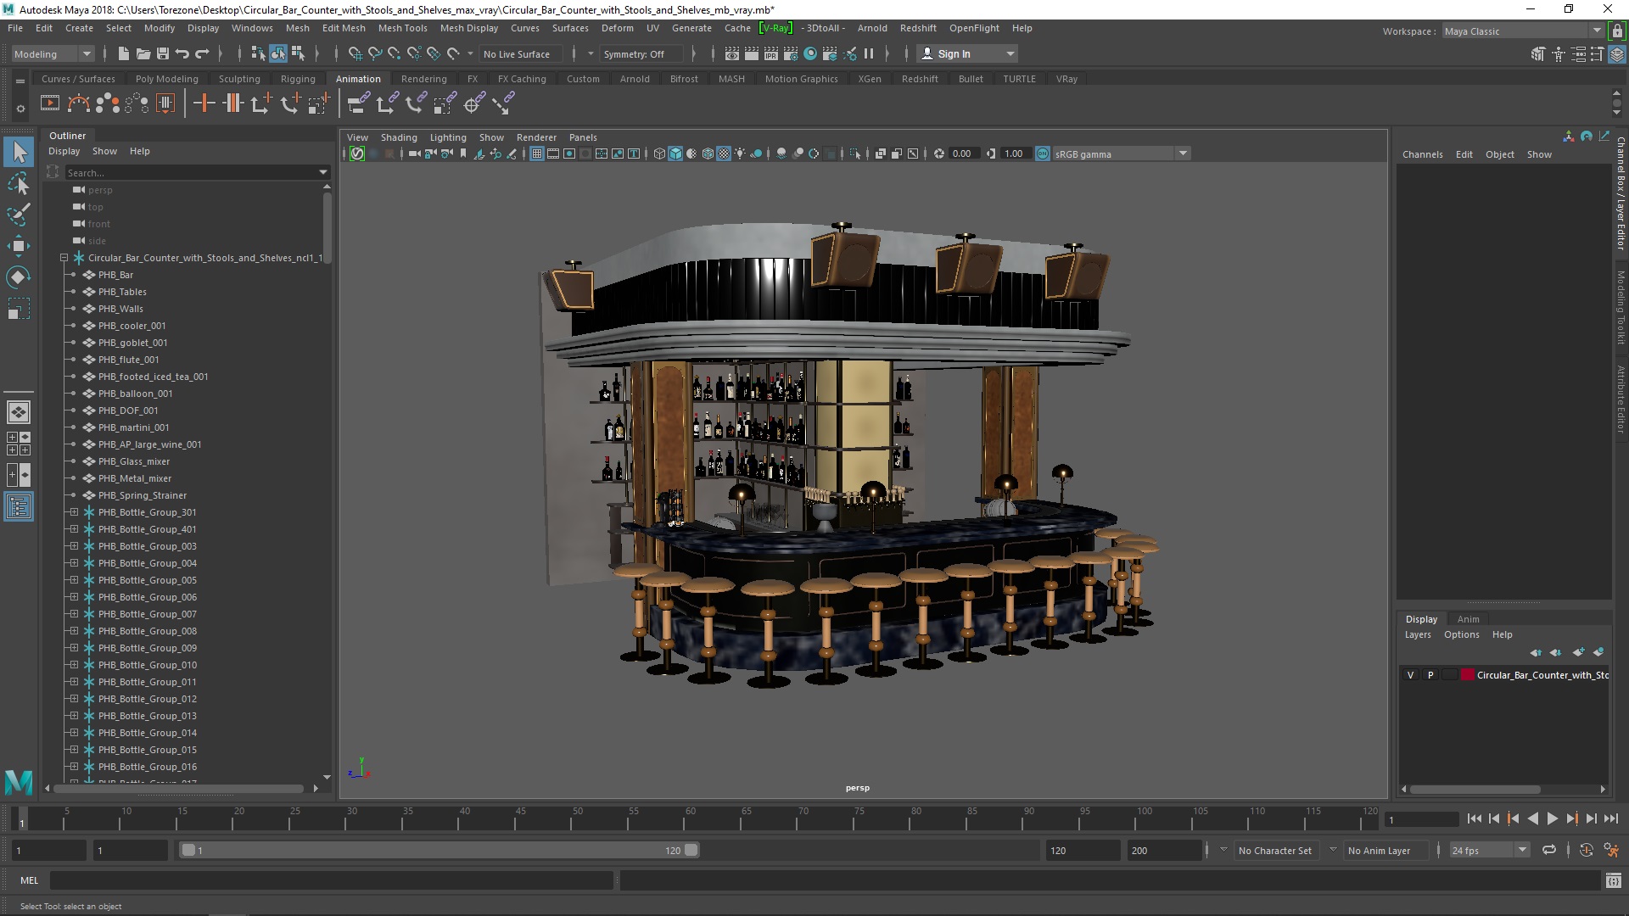
Task: Open the Script Editor icon
Action: tap(1613, 880)
